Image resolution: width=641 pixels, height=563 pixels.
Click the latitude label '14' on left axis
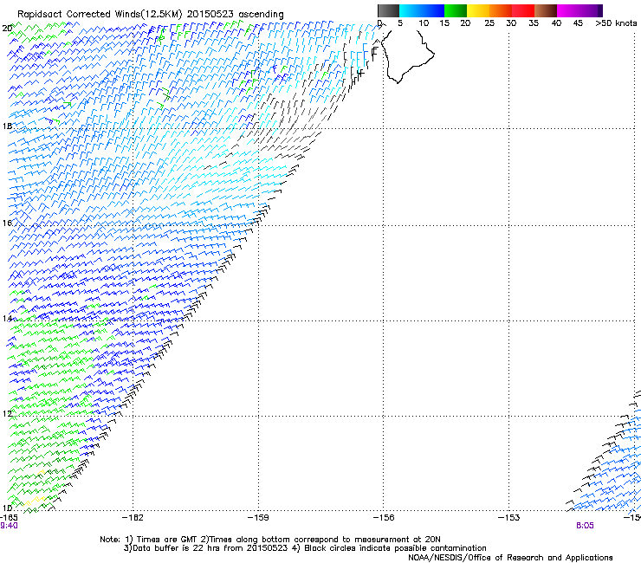(7, 318)
